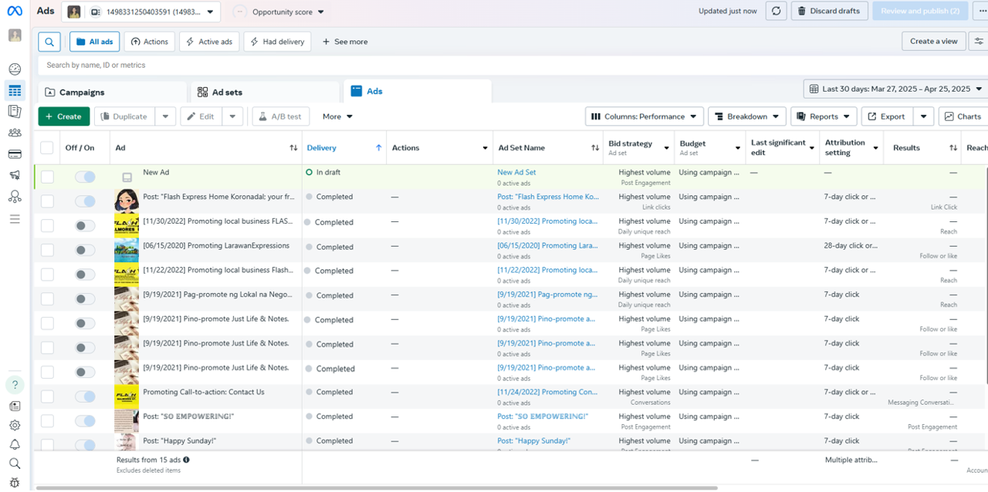Expand the Columns: Performance dropdown

point(644,116)
